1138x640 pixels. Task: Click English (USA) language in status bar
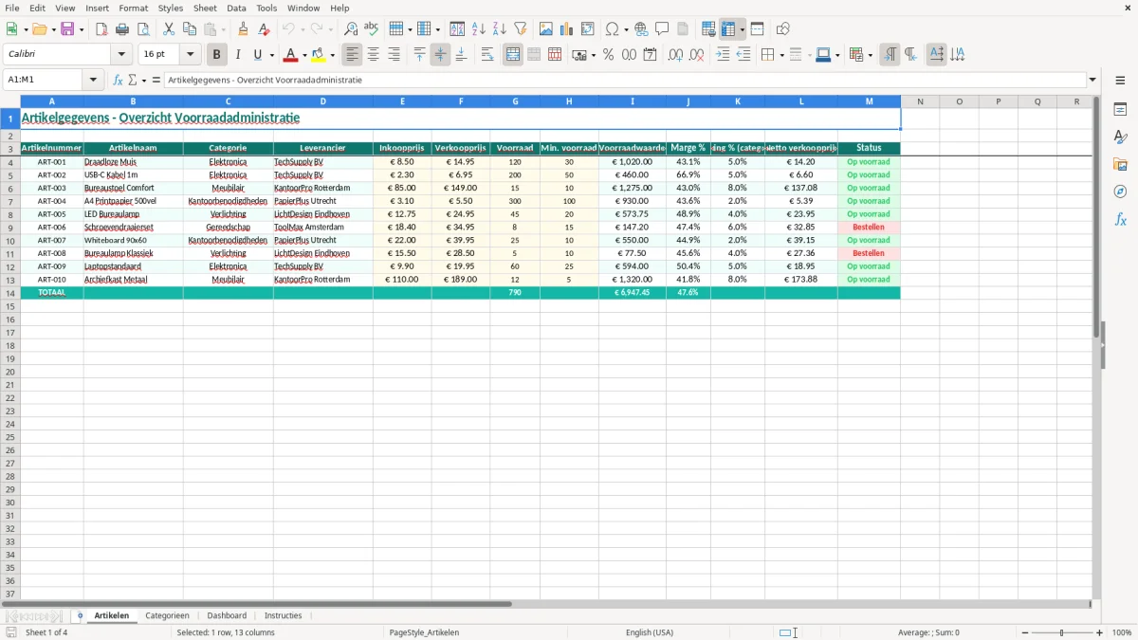tap(650, 632)
